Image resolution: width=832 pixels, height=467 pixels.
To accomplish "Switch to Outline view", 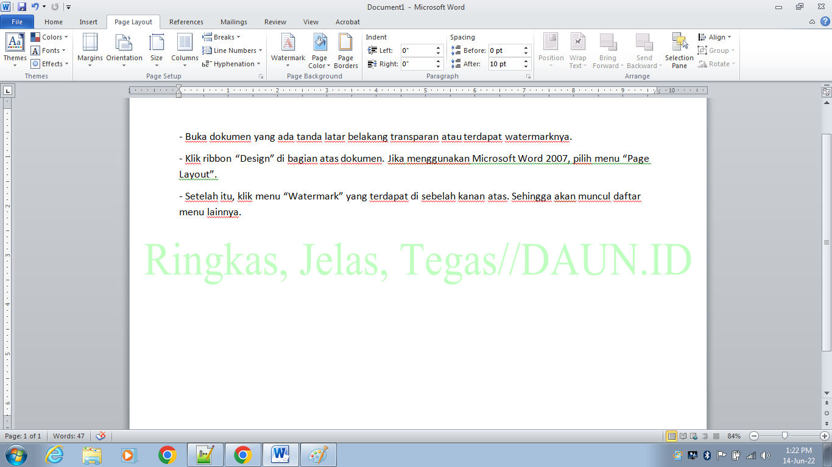I will pyautogui.click(x=705, y=436).
